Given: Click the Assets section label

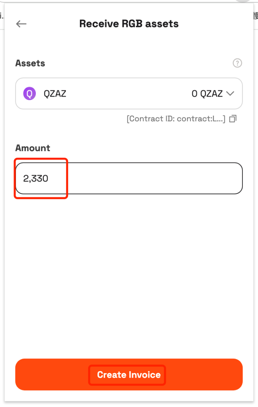Looking at the screenshot, I should pyautogui.click(x=30, y=63).
